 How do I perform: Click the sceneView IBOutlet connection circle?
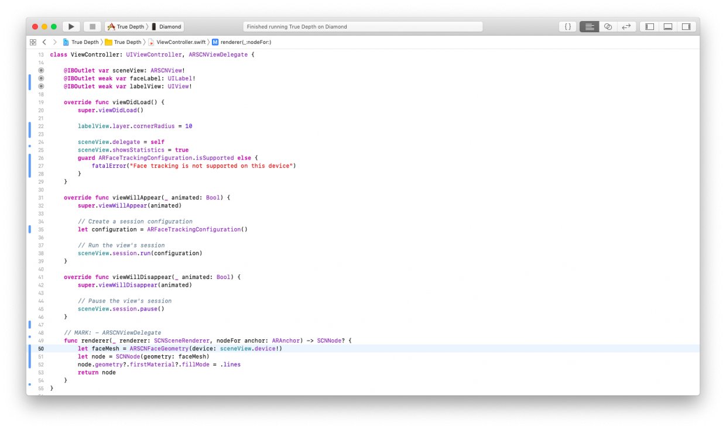click(41, 70)
